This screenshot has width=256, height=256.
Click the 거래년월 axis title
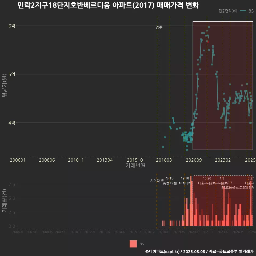pos(135,165)
